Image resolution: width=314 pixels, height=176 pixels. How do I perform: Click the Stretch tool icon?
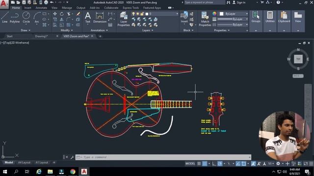click(x=55, y=25)
